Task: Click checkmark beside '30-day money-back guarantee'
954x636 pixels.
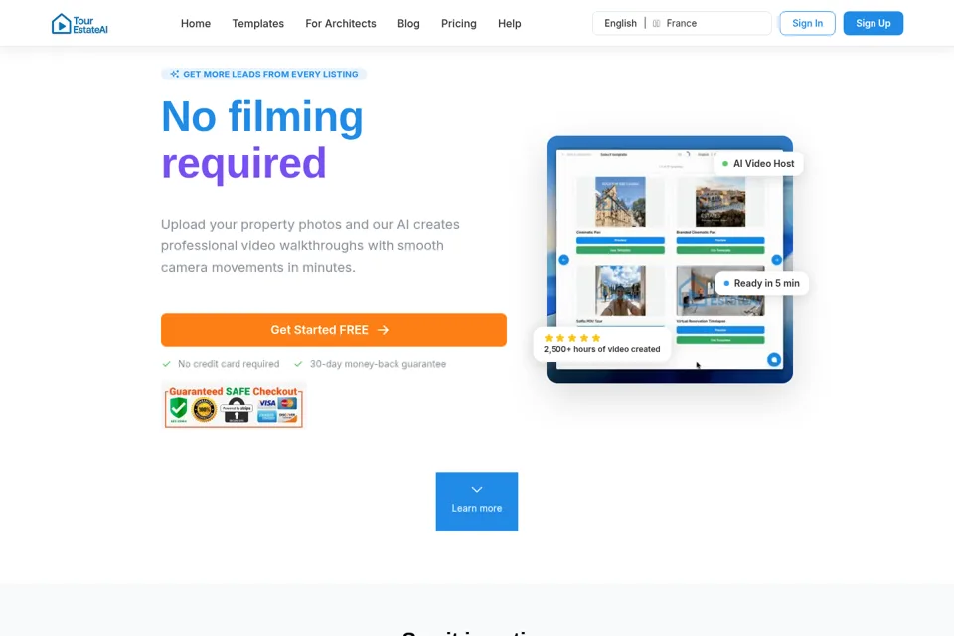Action: point(298,364)
